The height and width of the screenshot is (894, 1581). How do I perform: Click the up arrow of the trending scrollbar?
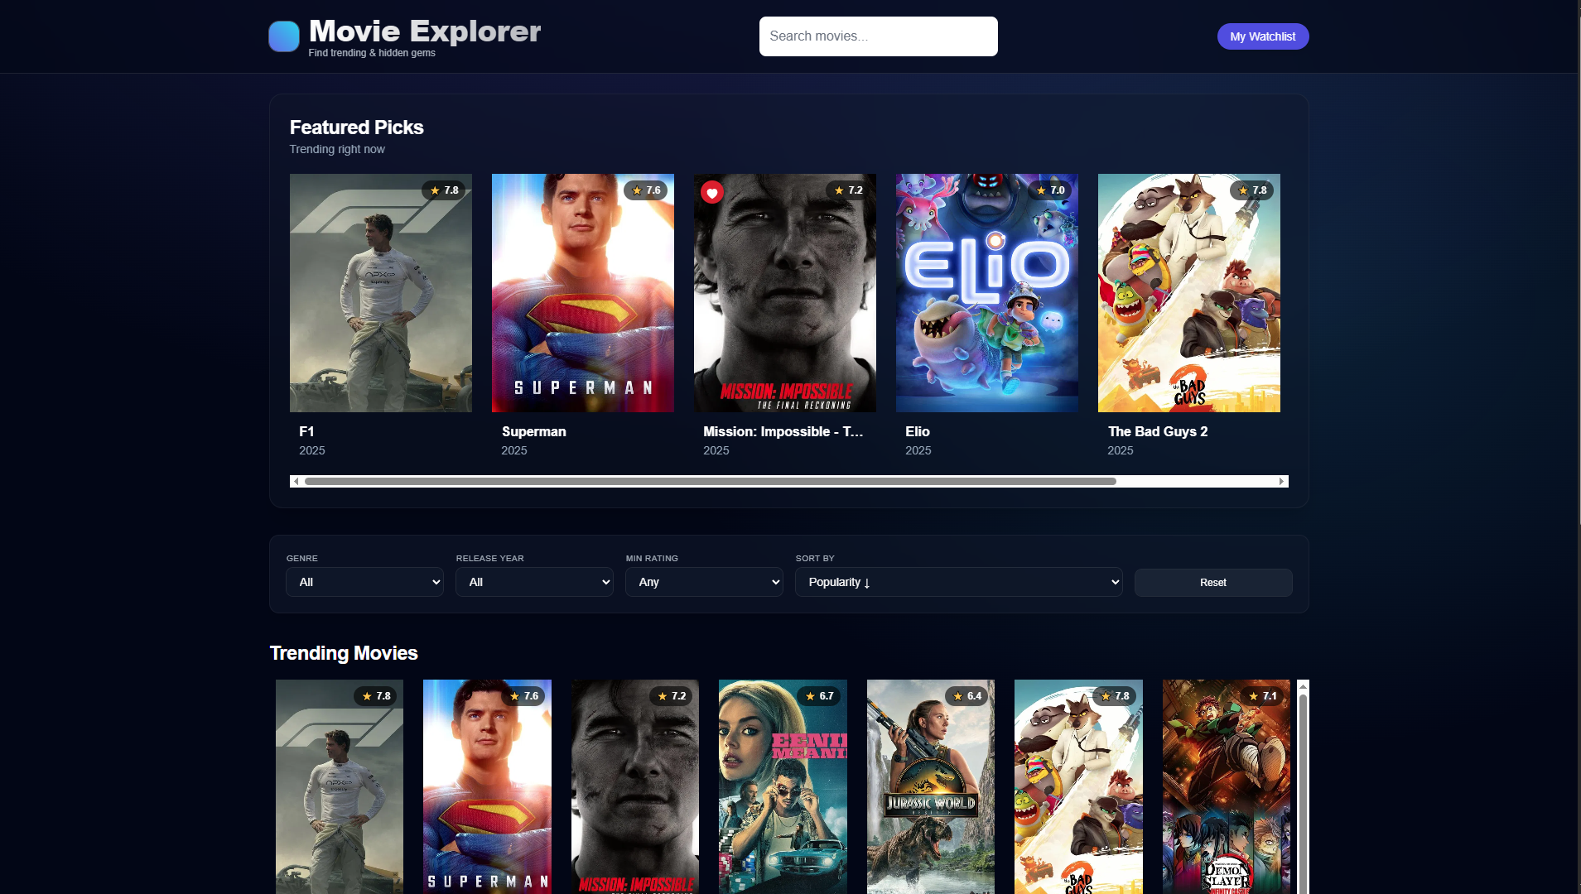(x=1303, y=686)
